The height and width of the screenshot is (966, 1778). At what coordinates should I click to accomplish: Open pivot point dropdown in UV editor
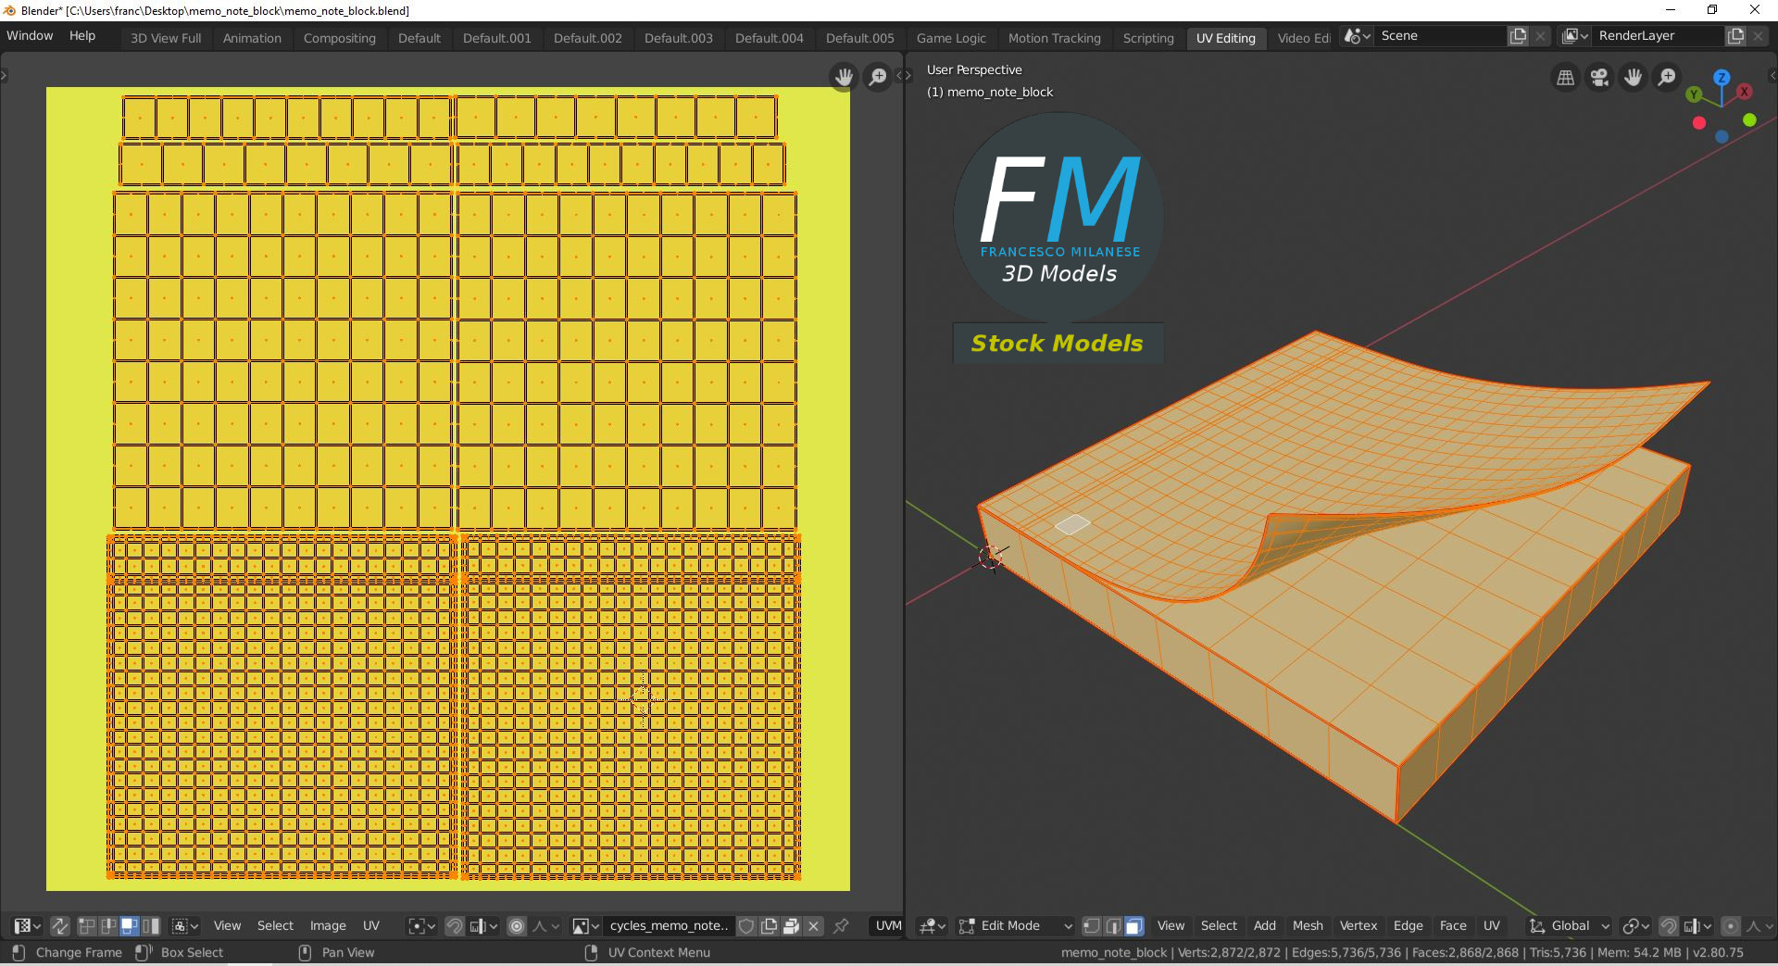pos(421,925)
